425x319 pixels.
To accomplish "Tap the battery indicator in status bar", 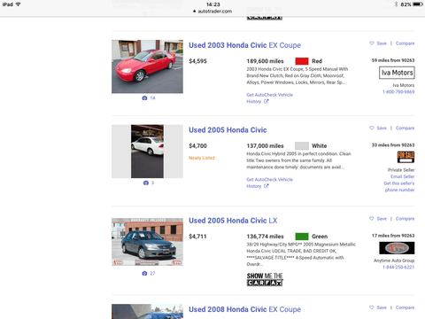I will (418, 4).
